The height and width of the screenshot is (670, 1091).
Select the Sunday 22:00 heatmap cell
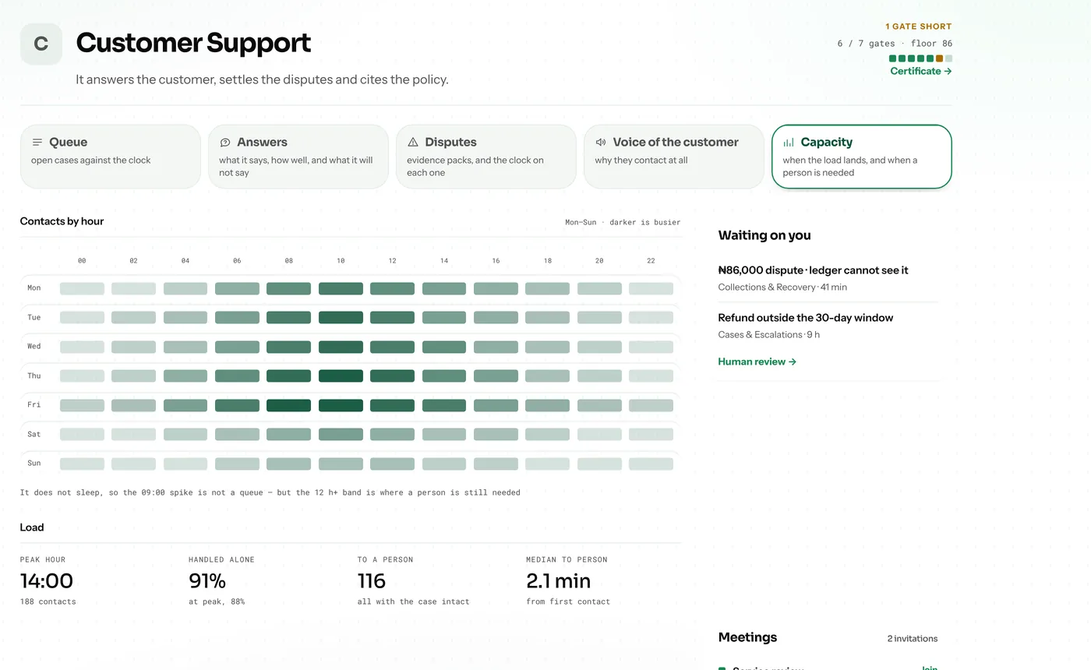(x=651, y=464)
